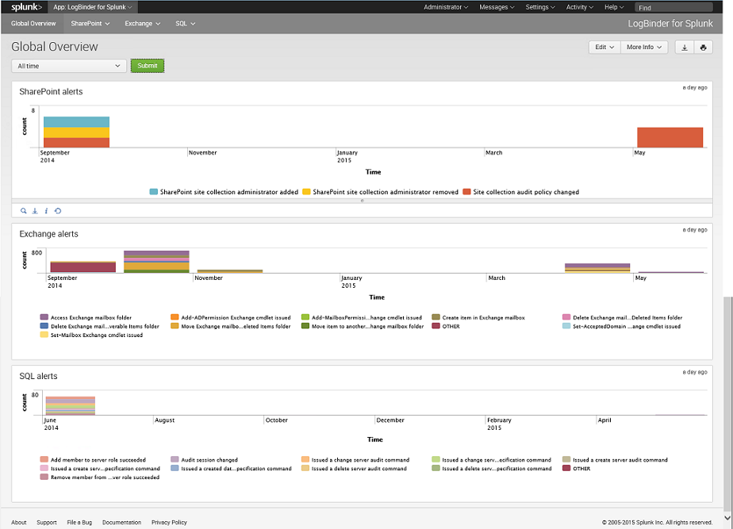Click SharePoint site collection administrator removed legend swatch

pos(306,192)
